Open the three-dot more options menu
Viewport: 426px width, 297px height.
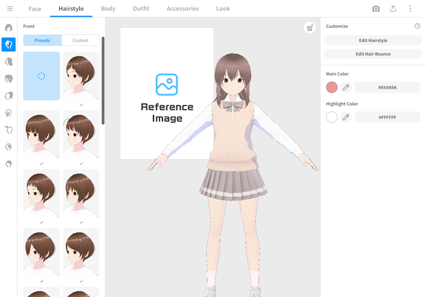click(410, 9)
